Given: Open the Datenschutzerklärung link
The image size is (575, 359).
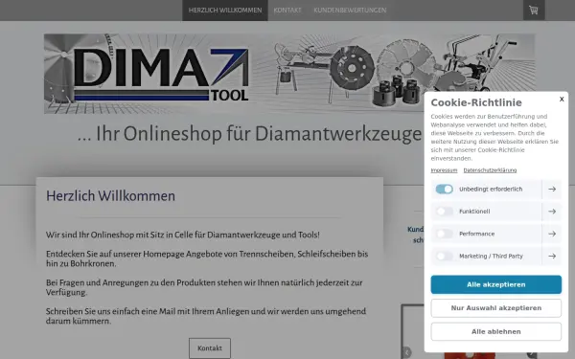Looking at the screenshot, I should [490, 170].
